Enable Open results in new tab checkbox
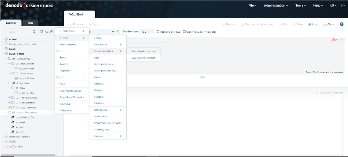Image resolution: width=348 pixels, height=157 pixels. (x=184, y=32)
